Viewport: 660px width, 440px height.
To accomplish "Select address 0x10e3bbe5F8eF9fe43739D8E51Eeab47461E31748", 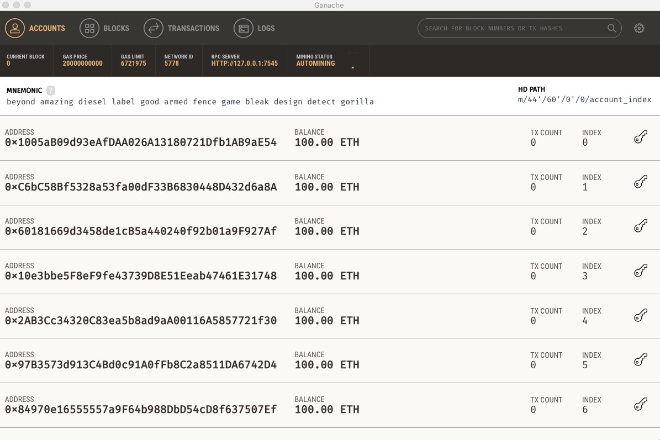I will (141, 275).
